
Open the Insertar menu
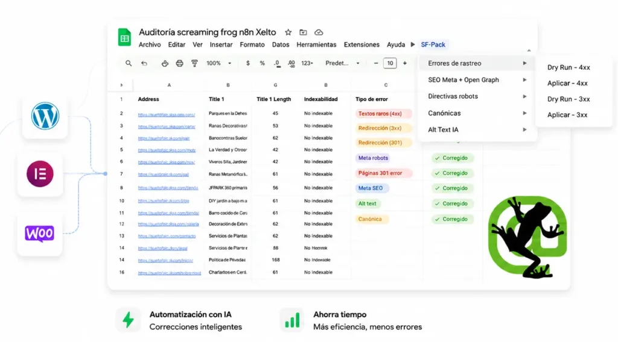pos(221,45)
